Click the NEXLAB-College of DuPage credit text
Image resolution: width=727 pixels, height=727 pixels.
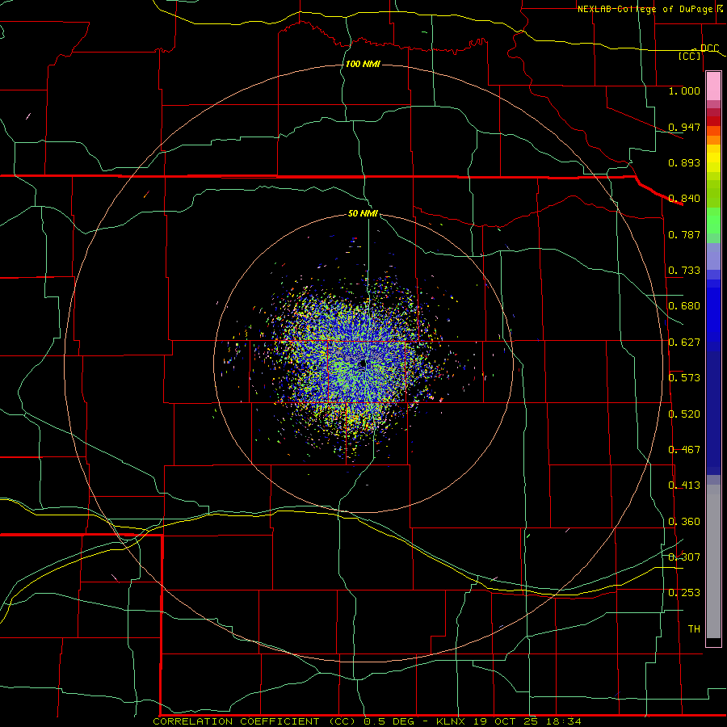pos(645,9)
